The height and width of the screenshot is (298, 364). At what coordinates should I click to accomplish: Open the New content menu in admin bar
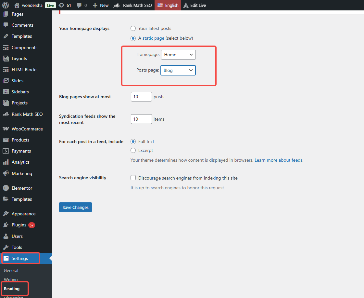coord(101,5)
